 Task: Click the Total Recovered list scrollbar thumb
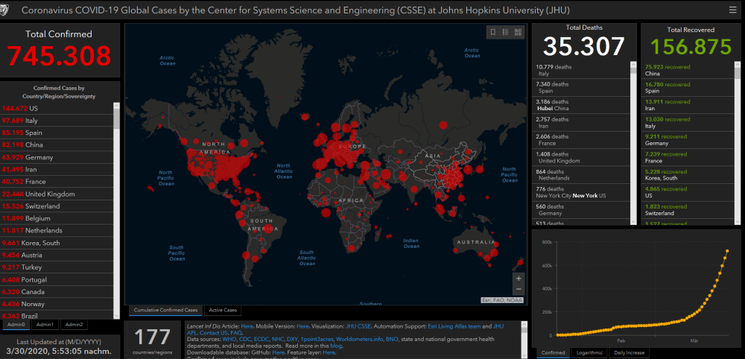pos(738,74)
